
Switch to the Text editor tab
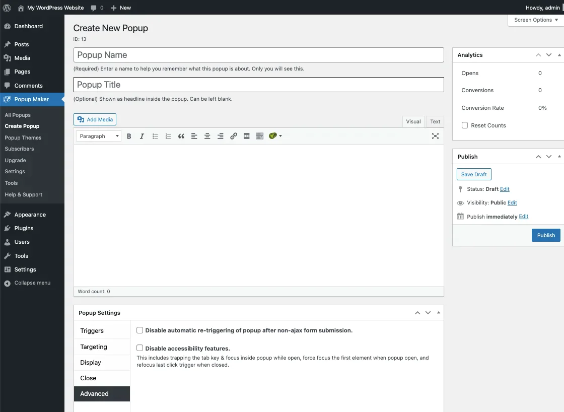point(435,121)
